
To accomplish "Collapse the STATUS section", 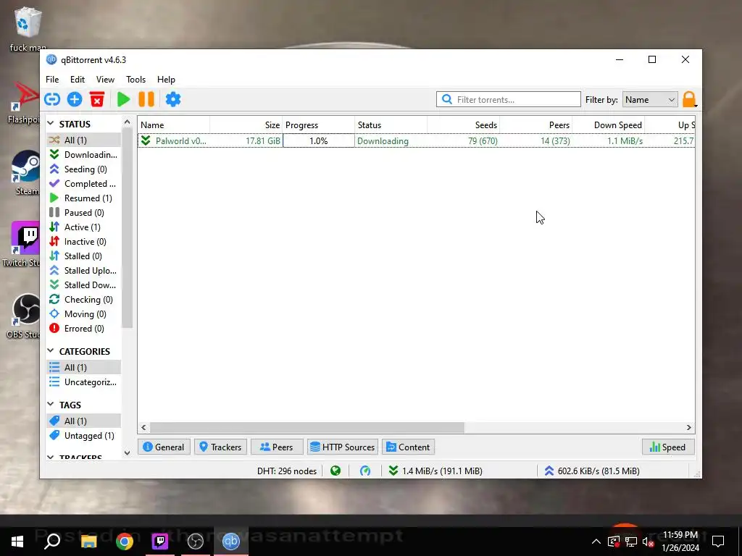I will pos(51,124).
